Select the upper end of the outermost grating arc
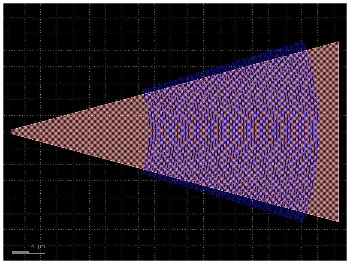The height and width of the screenshot is (264, 350). [x=303, y=43]
